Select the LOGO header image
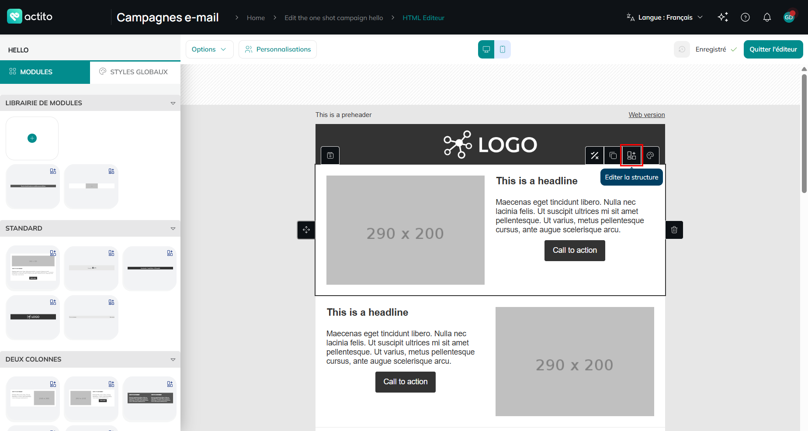808x431 pixels. click(490, 145)
